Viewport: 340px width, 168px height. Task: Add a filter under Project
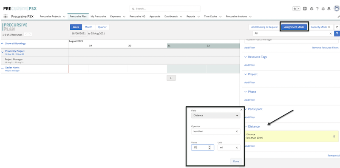pos(249,83)
